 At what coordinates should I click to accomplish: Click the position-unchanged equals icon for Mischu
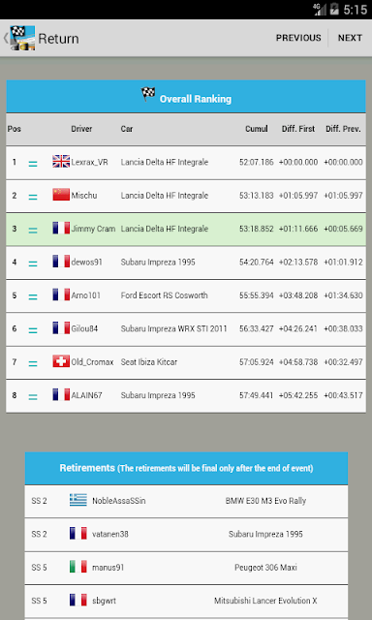pos(33,197)
